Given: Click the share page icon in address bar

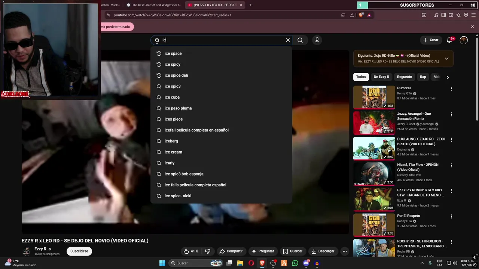Looking at the screenshot, I should tap(352, 15).
